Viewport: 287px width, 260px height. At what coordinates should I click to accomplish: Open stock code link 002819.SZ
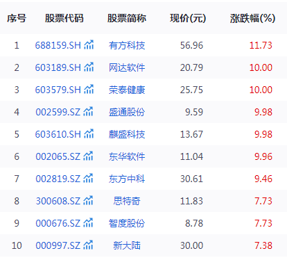coord(58,179)
